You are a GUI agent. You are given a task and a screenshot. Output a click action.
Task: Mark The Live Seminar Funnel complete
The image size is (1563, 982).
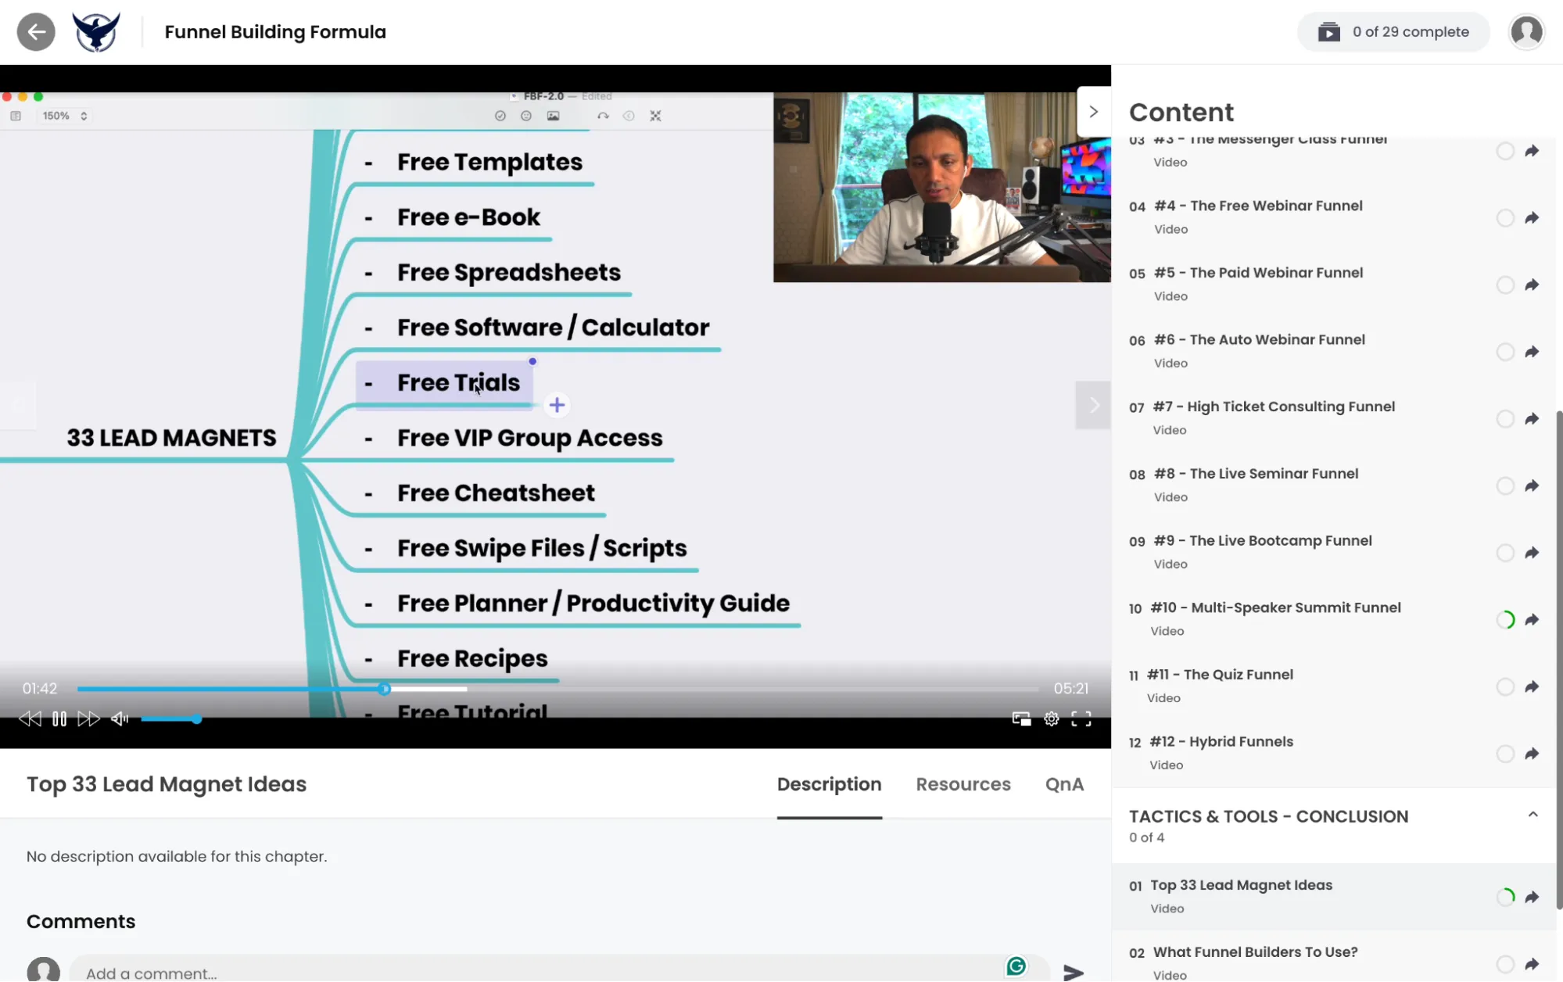pos(1504,486)
